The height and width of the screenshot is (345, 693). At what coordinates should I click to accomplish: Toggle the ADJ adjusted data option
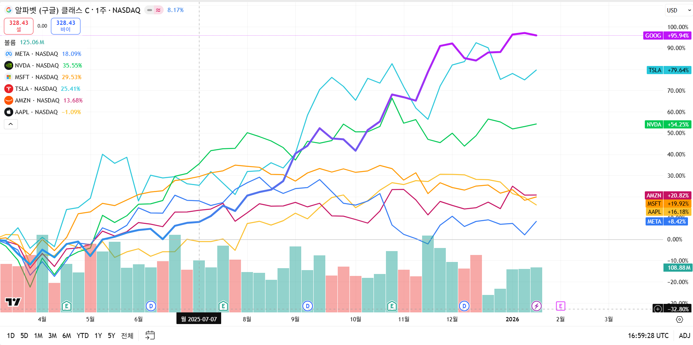pos(684,336)
